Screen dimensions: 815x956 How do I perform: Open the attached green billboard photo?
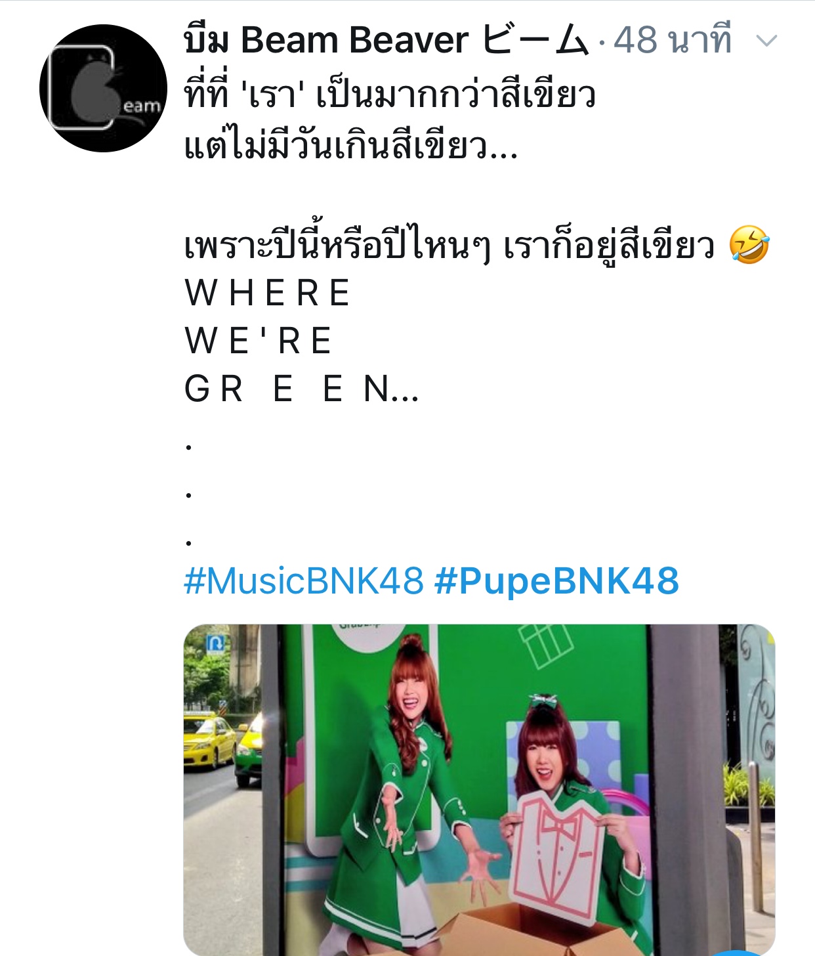coord(479,790)
